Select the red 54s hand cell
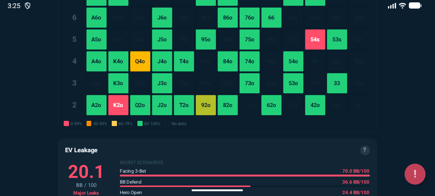This screenshot has width=435, height=196. (315, 39)
